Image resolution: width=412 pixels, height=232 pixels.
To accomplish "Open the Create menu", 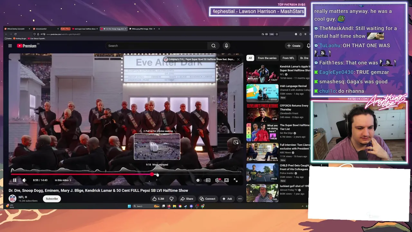I will pyautogui.click(x=294, y=46).
